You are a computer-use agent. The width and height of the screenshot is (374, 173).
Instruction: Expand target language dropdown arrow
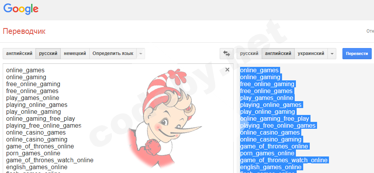coord(332,53)
